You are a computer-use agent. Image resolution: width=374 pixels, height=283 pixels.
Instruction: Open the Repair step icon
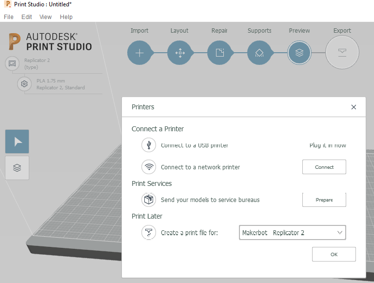219,53
